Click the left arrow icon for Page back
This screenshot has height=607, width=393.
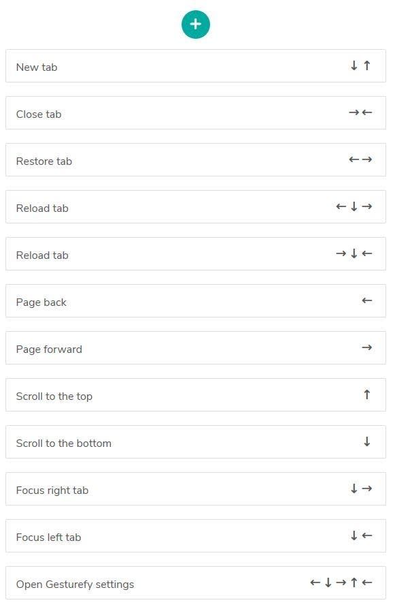[366, 300]
